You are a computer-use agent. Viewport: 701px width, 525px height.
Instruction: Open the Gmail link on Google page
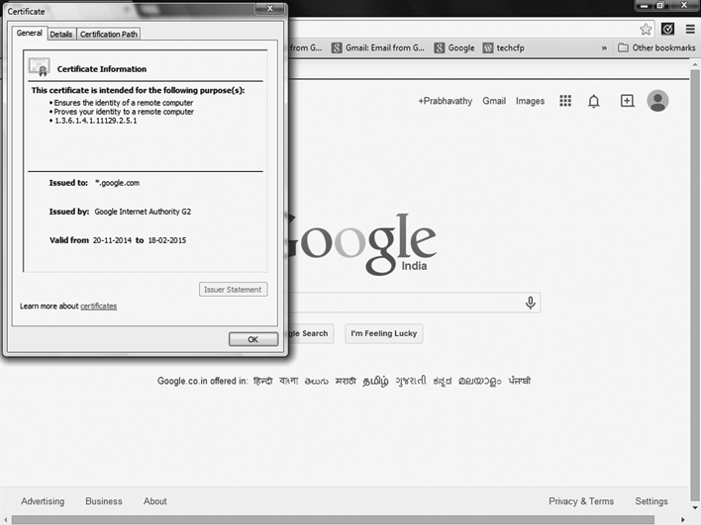tap(494, 101)
